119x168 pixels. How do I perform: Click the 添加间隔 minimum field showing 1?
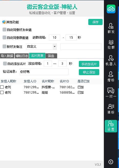point(48,64)
